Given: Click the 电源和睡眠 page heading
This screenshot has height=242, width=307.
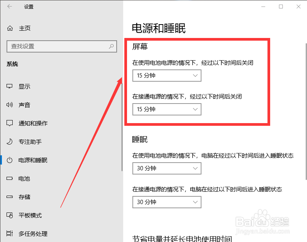Looking at the screenshot, I should 158,28.
